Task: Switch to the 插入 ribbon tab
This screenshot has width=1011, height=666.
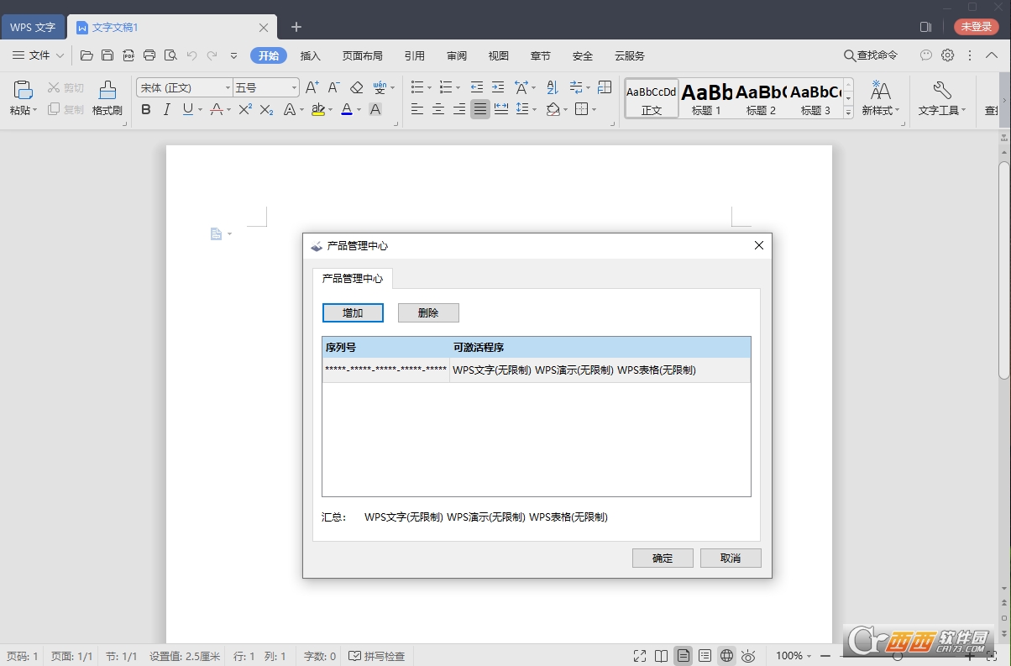Action: click(311, 55)
